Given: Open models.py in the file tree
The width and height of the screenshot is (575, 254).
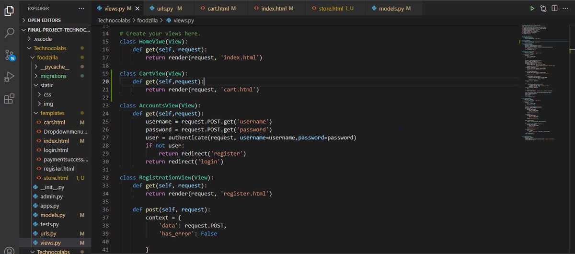Looking at the screenshot, I should point(55,215).
